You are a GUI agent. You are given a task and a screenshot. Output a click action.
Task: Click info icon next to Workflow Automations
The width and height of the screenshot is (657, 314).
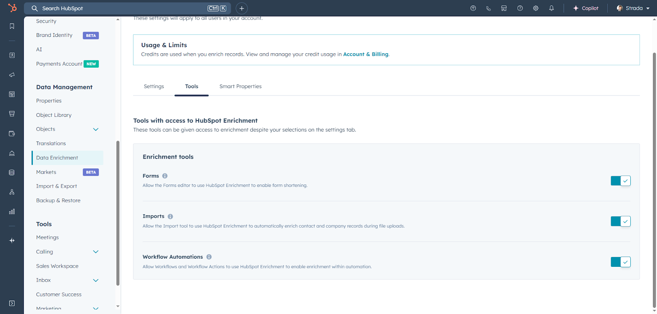[209, 257]
